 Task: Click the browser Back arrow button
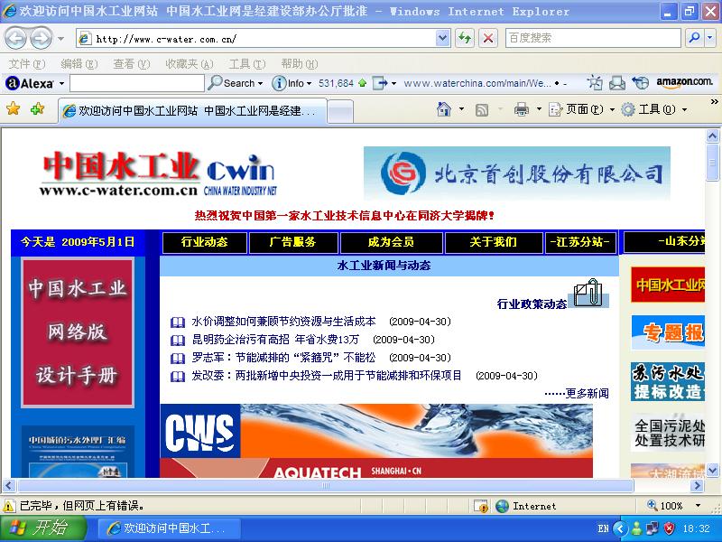15,38
